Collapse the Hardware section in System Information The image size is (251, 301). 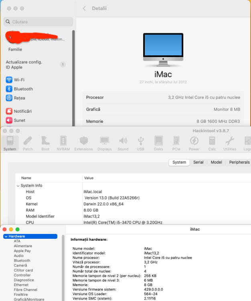pos(6,236)
